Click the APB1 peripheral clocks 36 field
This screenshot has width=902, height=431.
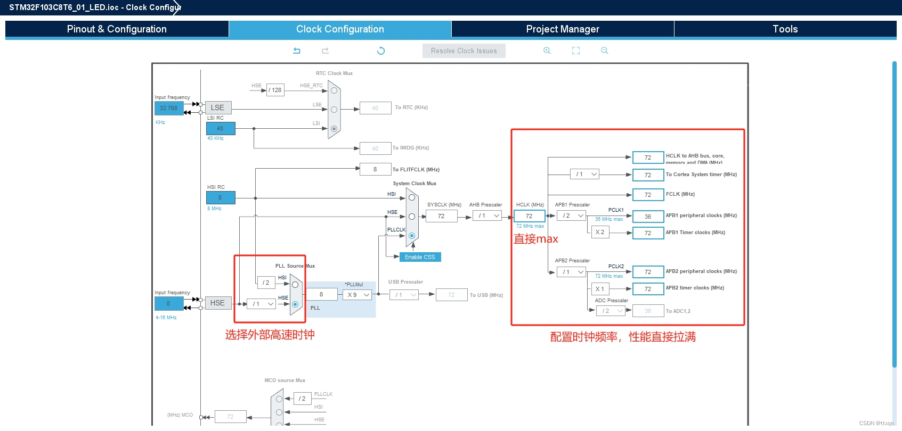pos(648,217)
